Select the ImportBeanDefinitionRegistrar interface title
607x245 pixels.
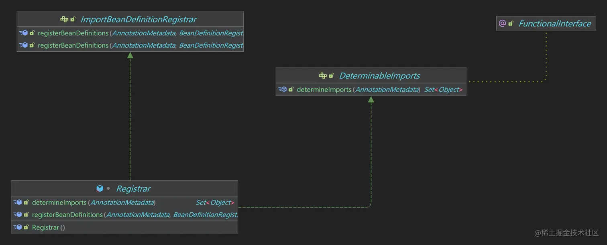pyautogui.click(x=139, y=19)
